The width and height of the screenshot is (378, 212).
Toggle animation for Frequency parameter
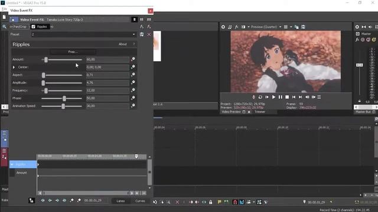point(133,90)
